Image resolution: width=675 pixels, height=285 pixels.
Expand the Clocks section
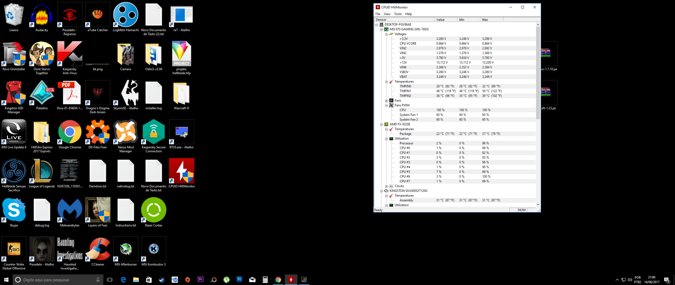[386, 186]
